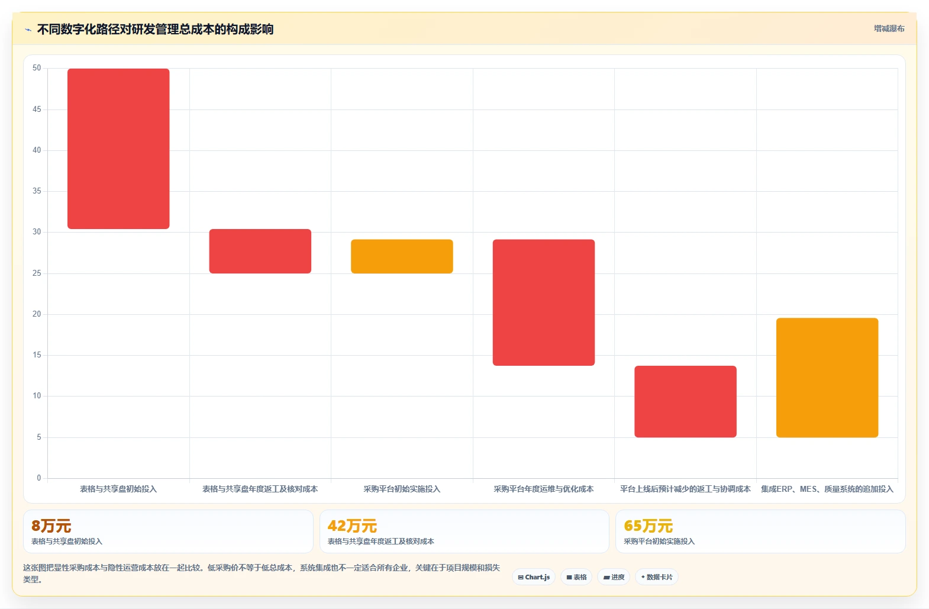
Task: Select the red bar for 采购平台年度运维与优化成本
Action: [x=544, y=302]
